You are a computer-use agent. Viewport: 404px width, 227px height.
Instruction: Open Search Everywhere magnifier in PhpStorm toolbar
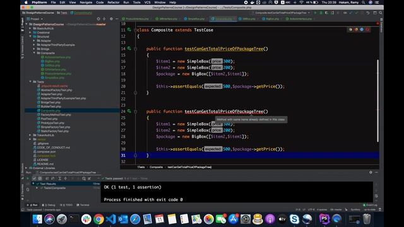(x=381, y=13)
